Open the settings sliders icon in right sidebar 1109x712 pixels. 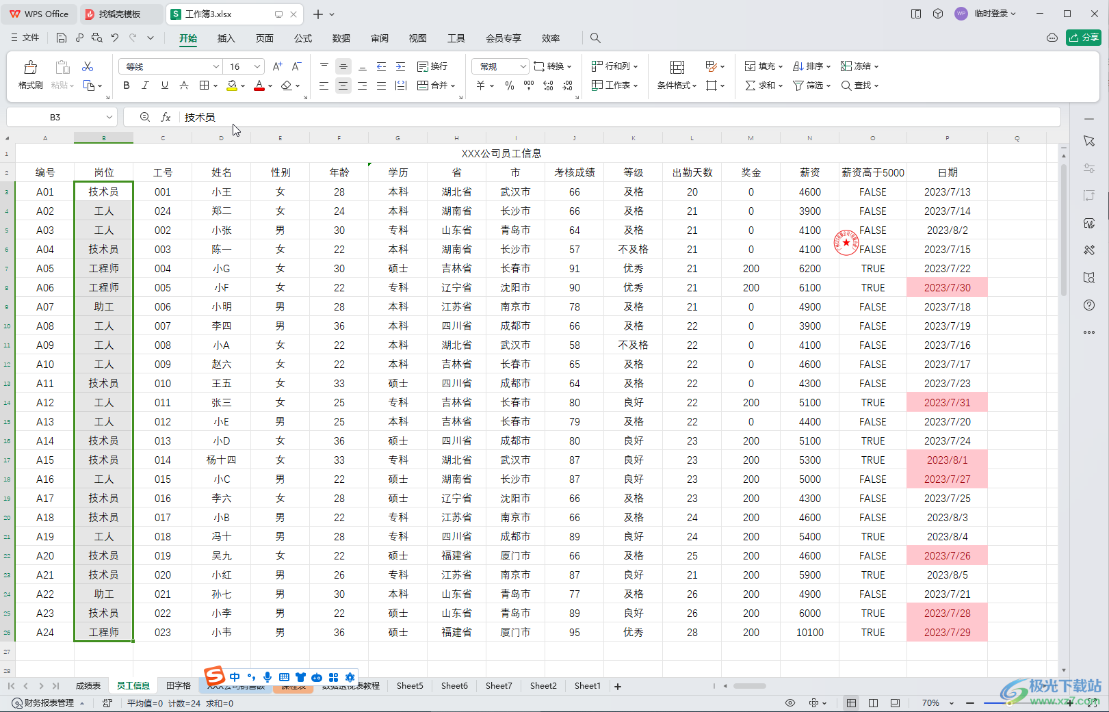tap(1089, 168)
